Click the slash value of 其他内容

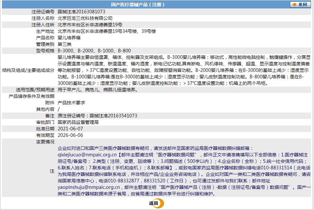(59, 109)
